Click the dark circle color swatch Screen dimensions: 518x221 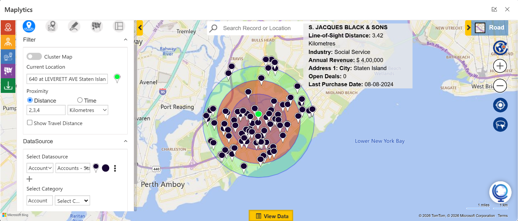click(105, 168)
